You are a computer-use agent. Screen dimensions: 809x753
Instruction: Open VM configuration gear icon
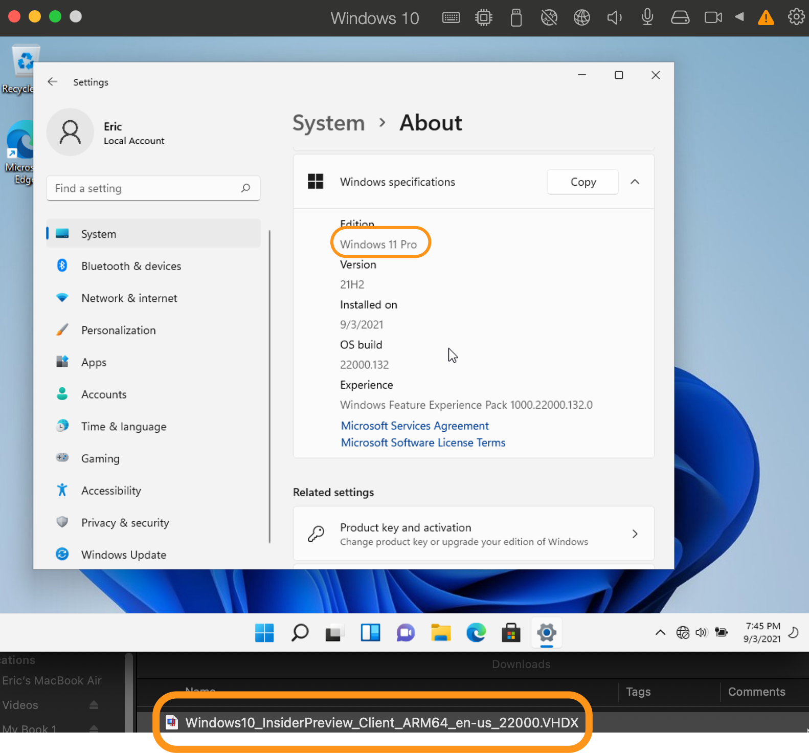coord(796,17)
